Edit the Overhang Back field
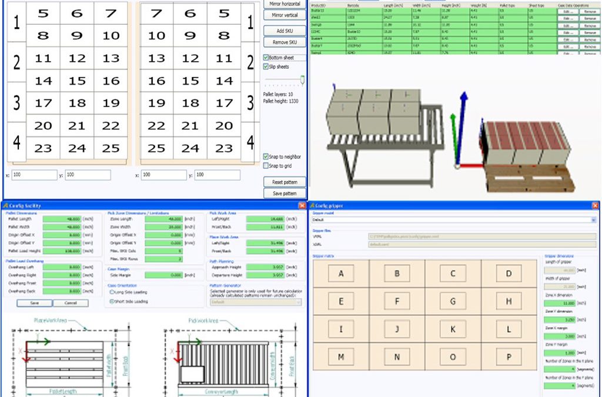 62,291
